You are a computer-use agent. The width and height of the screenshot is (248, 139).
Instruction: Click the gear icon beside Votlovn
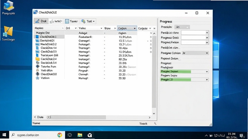point(38,78)
